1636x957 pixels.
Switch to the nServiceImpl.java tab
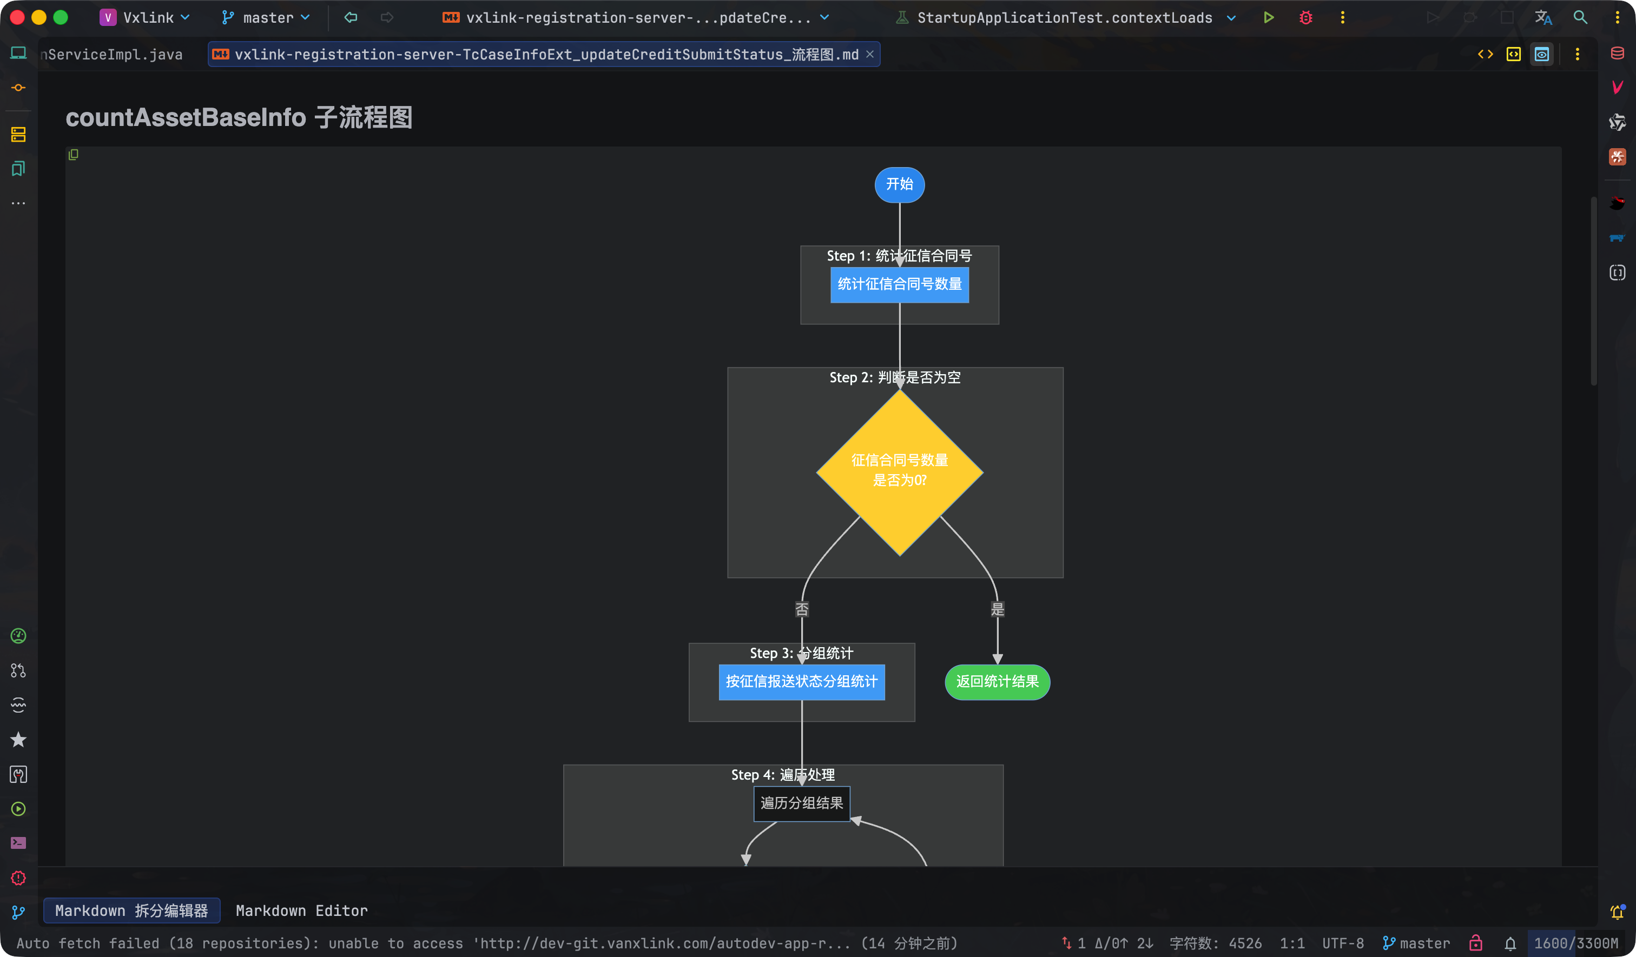[x=111, y=55]
